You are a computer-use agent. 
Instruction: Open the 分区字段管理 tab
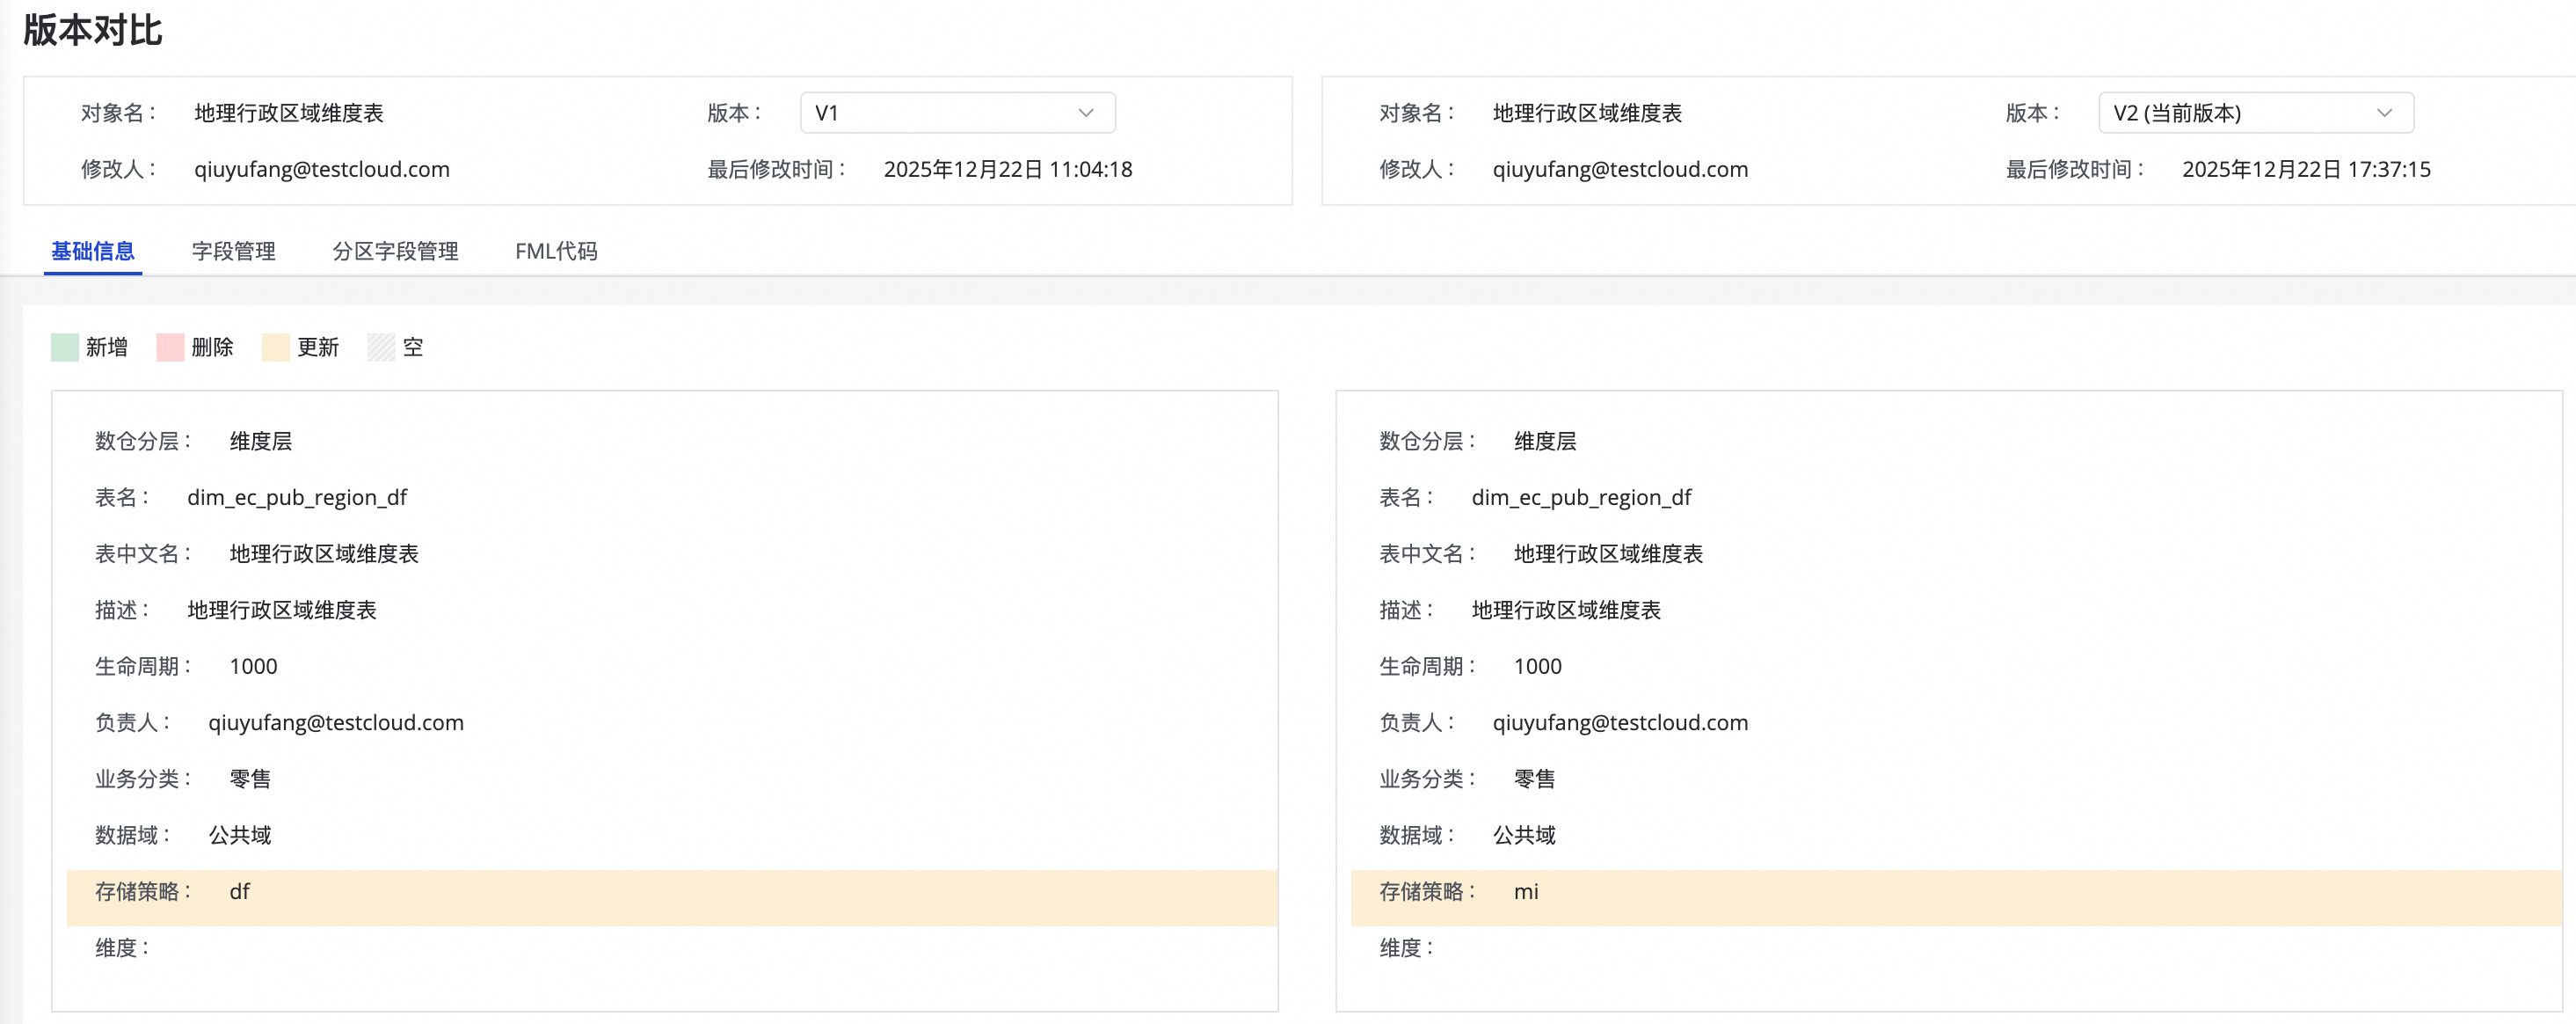click(395, 252)
